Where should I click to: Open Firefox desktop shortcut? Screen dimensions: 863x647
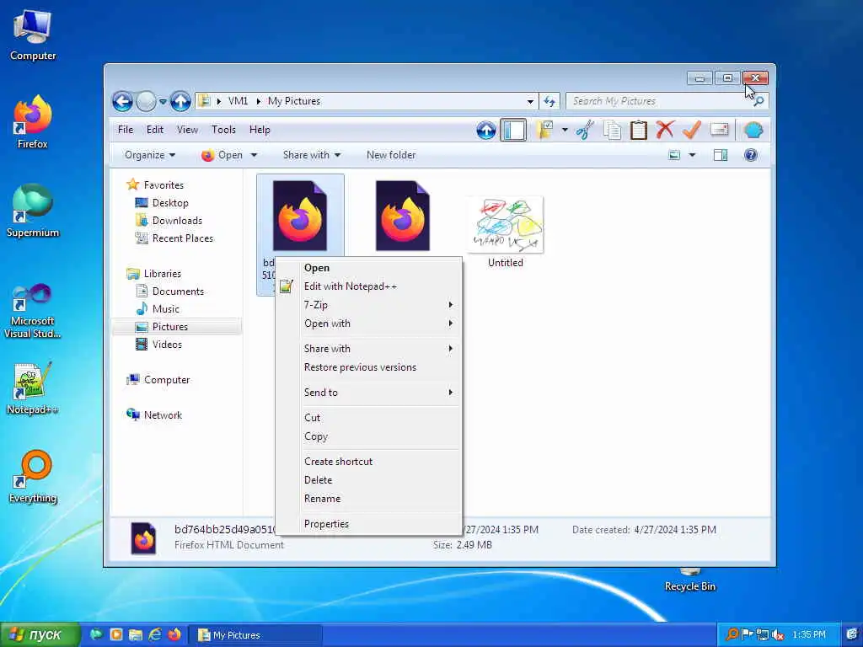coord(33,122)
